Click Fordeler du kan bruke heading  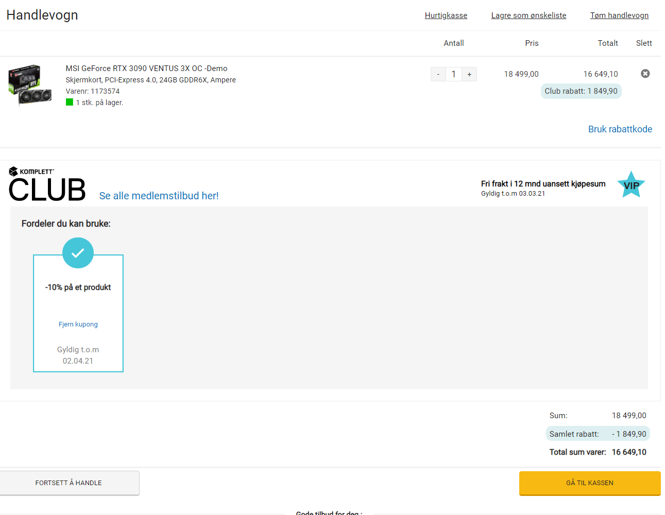pyautogui.click(x=66, y=224)
